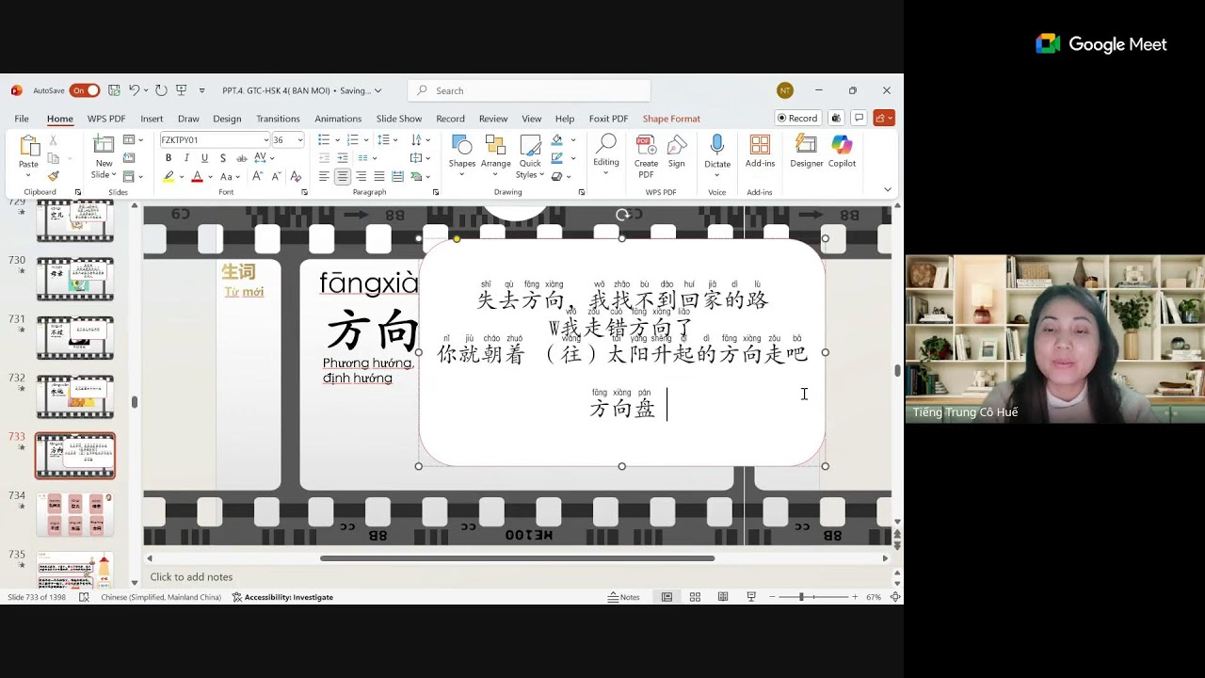1205x678 pixels.
Task: Toggle Bold formatting
Action: 169,158
